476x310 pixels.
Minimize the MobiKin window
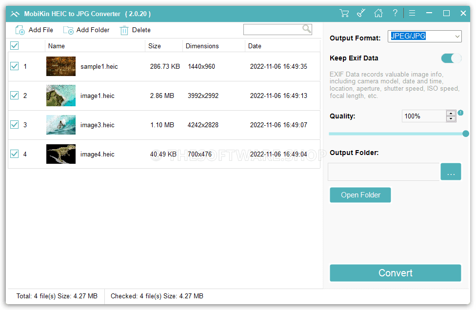429,13
